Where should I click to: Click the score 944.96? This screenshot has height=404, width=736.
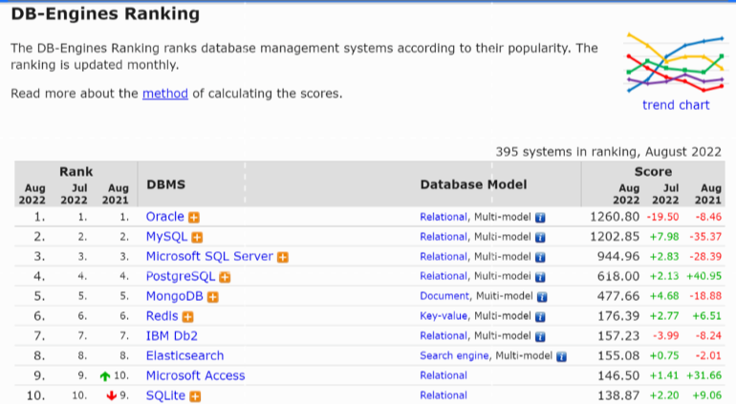[x=618, y=256]
